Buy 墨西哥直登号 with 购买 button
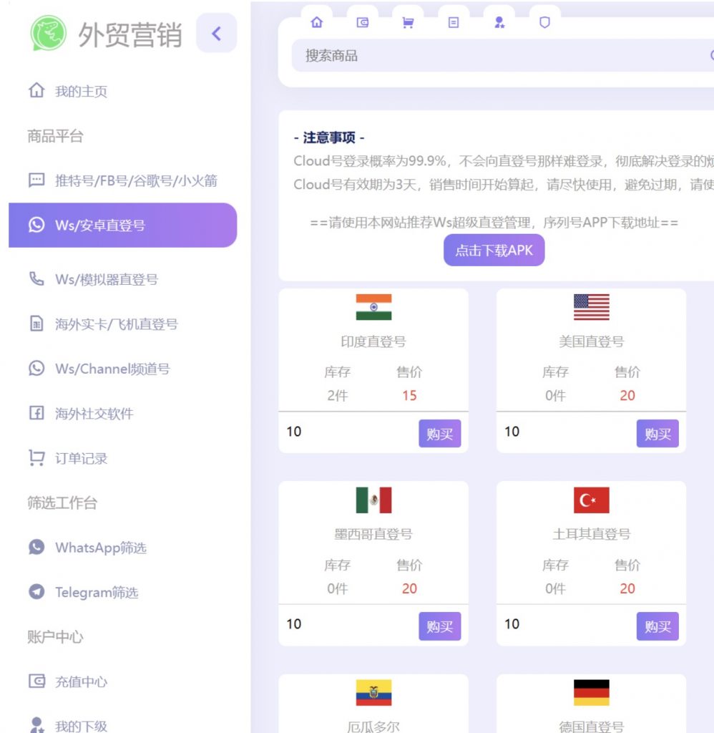The height and width of the screenshot is (733, 714). pos(440,626)
